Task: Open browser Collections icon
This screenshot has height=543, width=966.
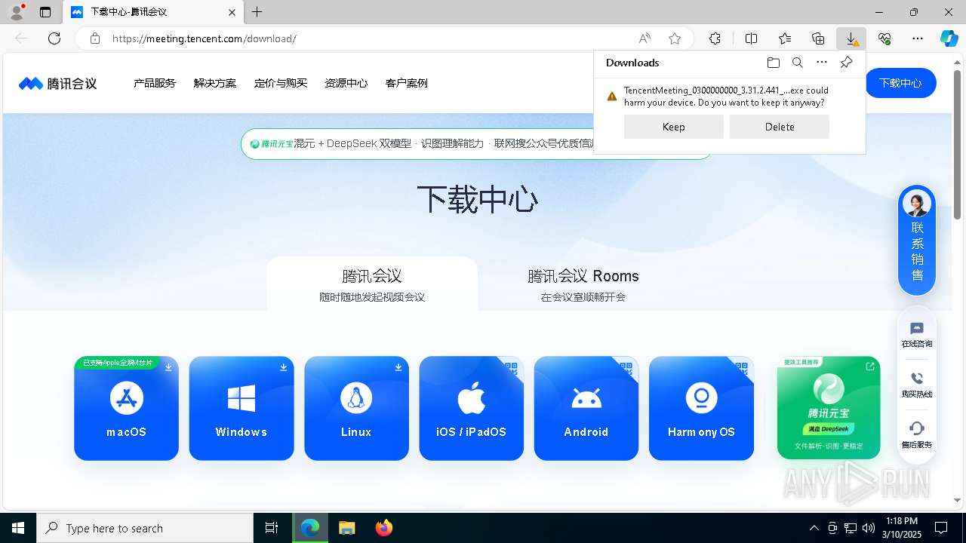Action: [x=818, y=38]
